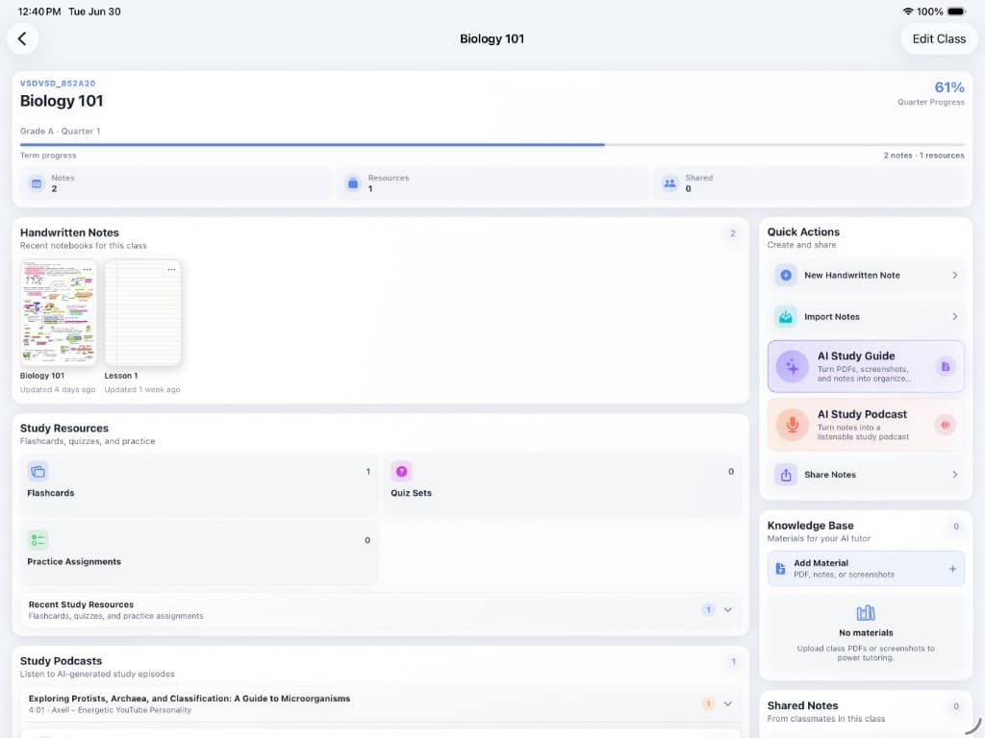Click 'Updated 1 week ago' text
Viewport: 985px width, 738px height.
142,390
